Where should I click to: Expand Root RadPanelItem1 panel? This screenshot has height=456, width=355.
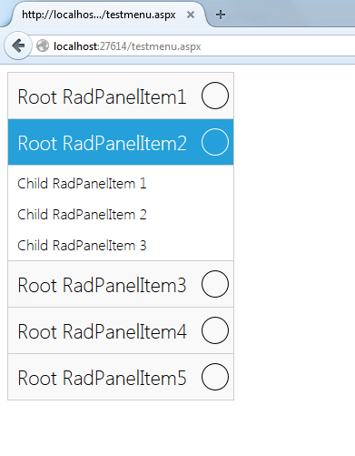[121, 96]
